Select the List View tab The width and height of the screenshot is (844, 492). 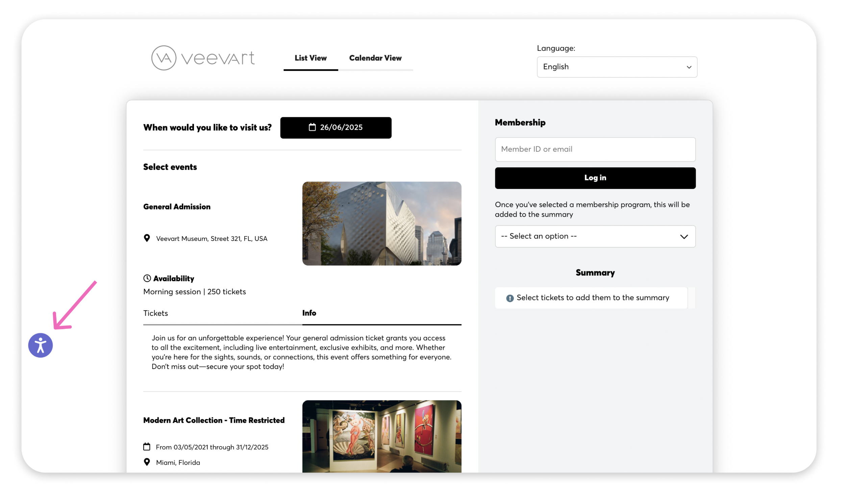coord(310,58)
